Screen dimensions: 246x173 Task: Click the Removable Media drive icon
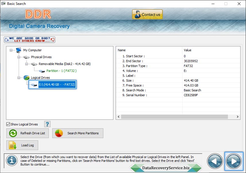tap(34, 64)
